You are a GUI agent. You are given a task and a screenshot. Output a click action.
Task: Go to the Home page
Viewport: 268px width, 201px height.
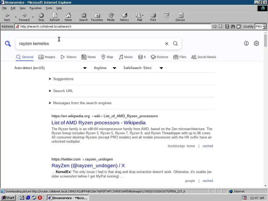pos(68,17)
